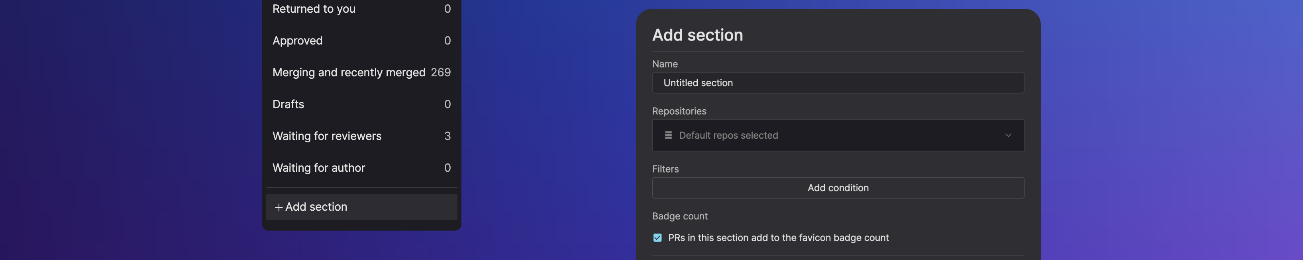The width and height of the screenshot is (1303, 260).
Task: Click the Badge count label
Action: 679,216
